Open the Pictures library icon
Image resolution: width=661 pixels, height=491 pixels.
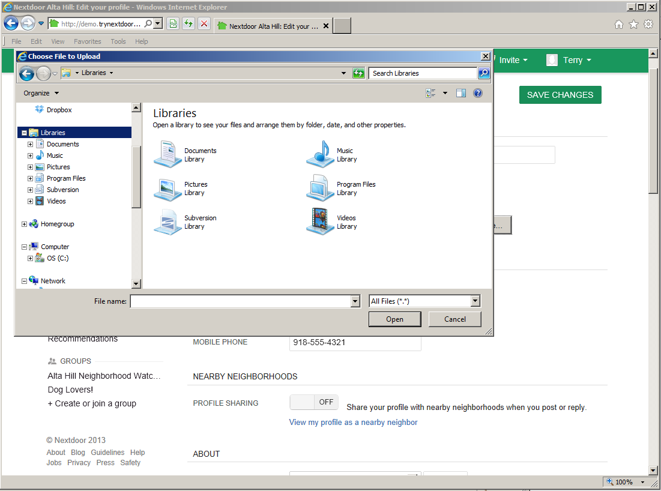[168, 188]
